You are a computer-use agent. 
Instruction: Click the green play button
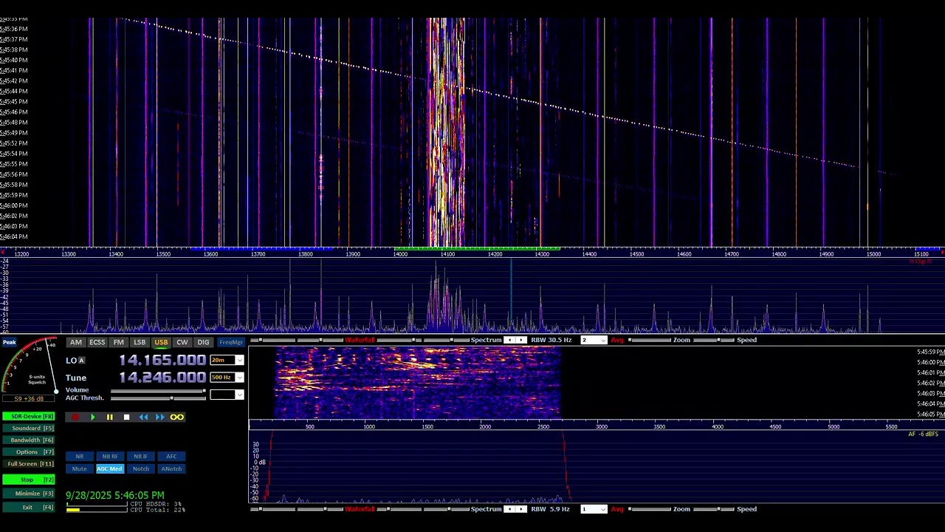(92, 417)
